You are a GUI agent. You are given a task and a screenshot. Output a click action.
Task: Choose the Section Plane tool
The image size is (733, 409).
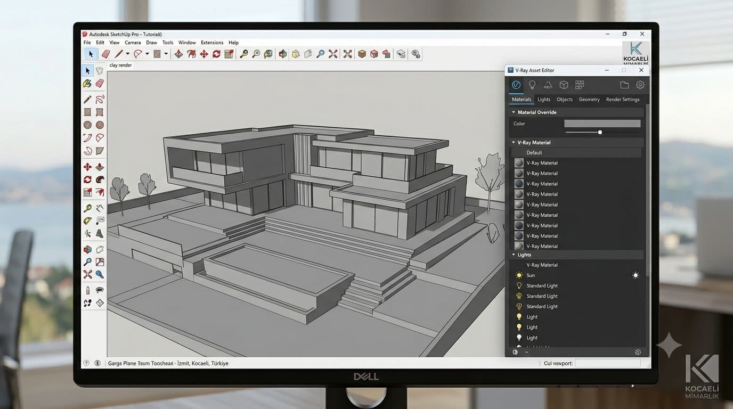pyautogui.click(x=100, y=303)
